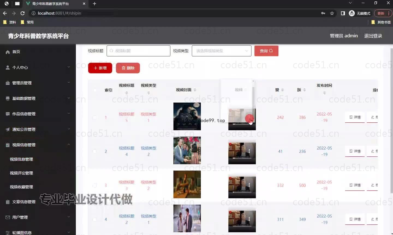This screenshot has width=393, height=235.
Task: Click the 通知公告管理 paper plane icon
Action: click(x=8, y=129)
